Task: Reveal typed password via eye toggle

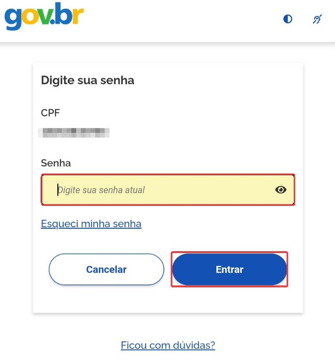Action: tap(281, 189)
